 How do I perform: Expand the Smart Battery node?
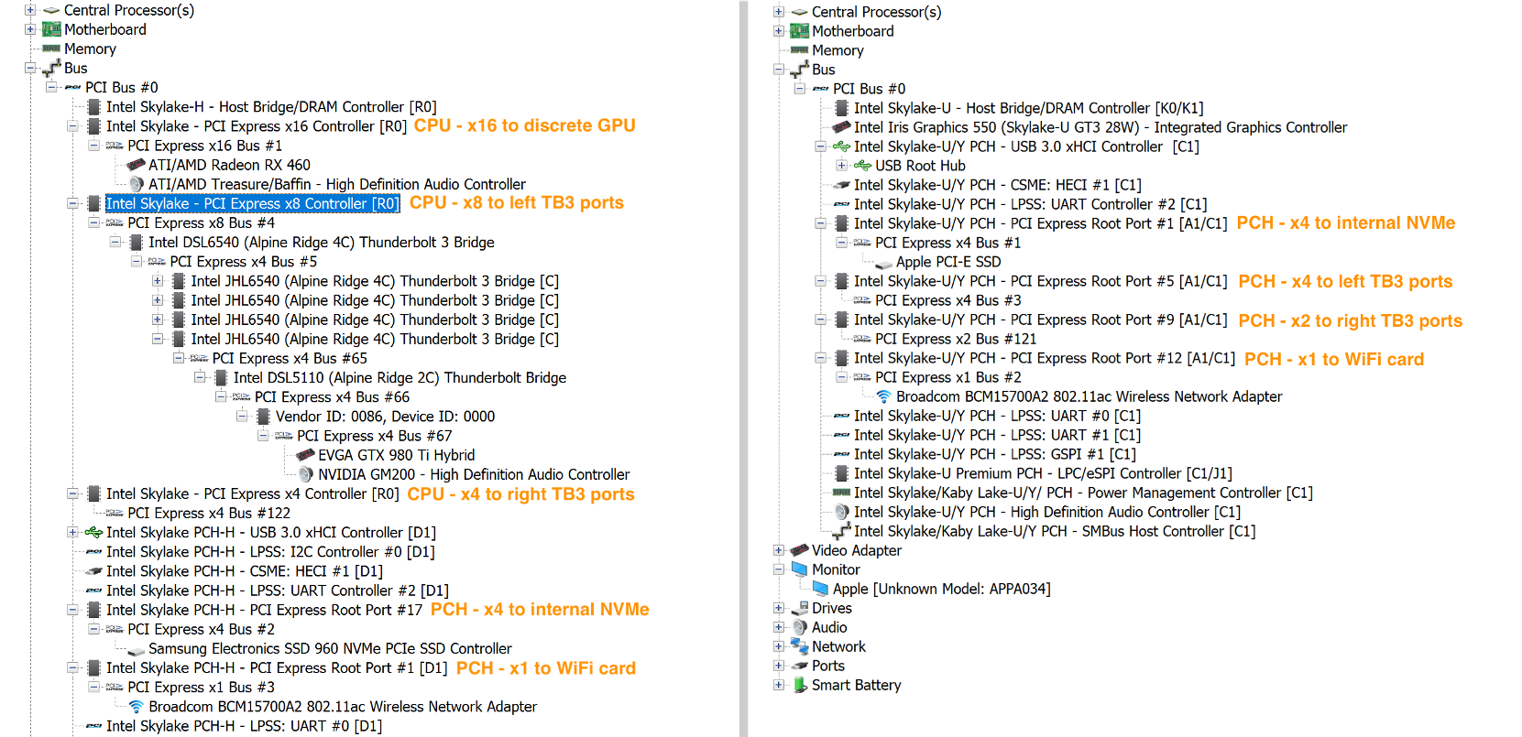coord(778,685)
